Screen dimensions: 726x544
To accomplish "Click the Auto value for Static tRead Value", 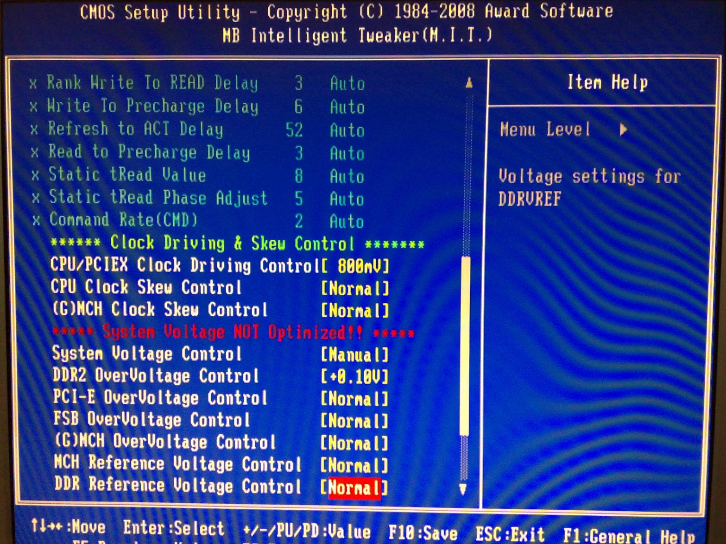I will [347, 176].
